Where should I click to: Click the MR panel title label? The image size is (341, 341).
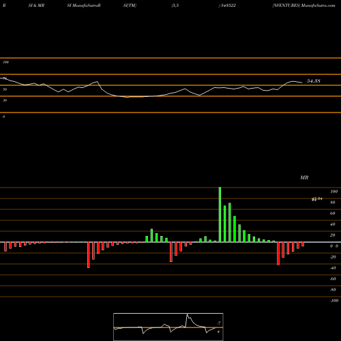pyautogui.click(x=304, y=177)
